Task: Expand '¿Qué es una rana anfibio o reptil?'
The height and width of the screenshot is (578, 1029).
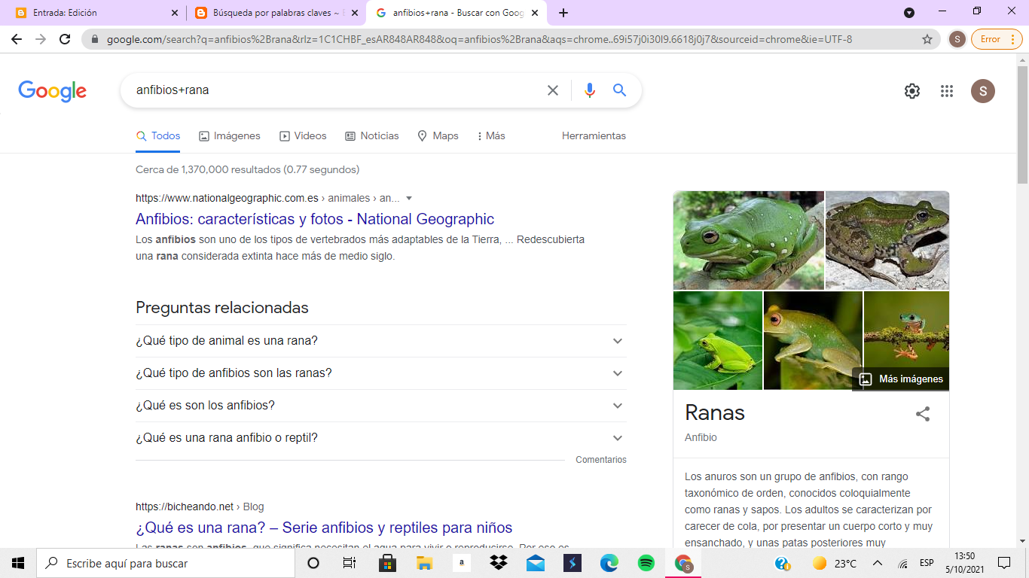Action: (x=380, y=438)
